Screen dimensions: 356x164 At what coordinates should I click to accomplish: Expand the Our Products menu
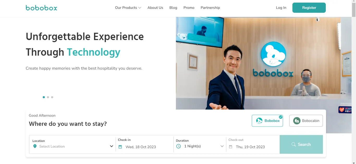[128, 8]
